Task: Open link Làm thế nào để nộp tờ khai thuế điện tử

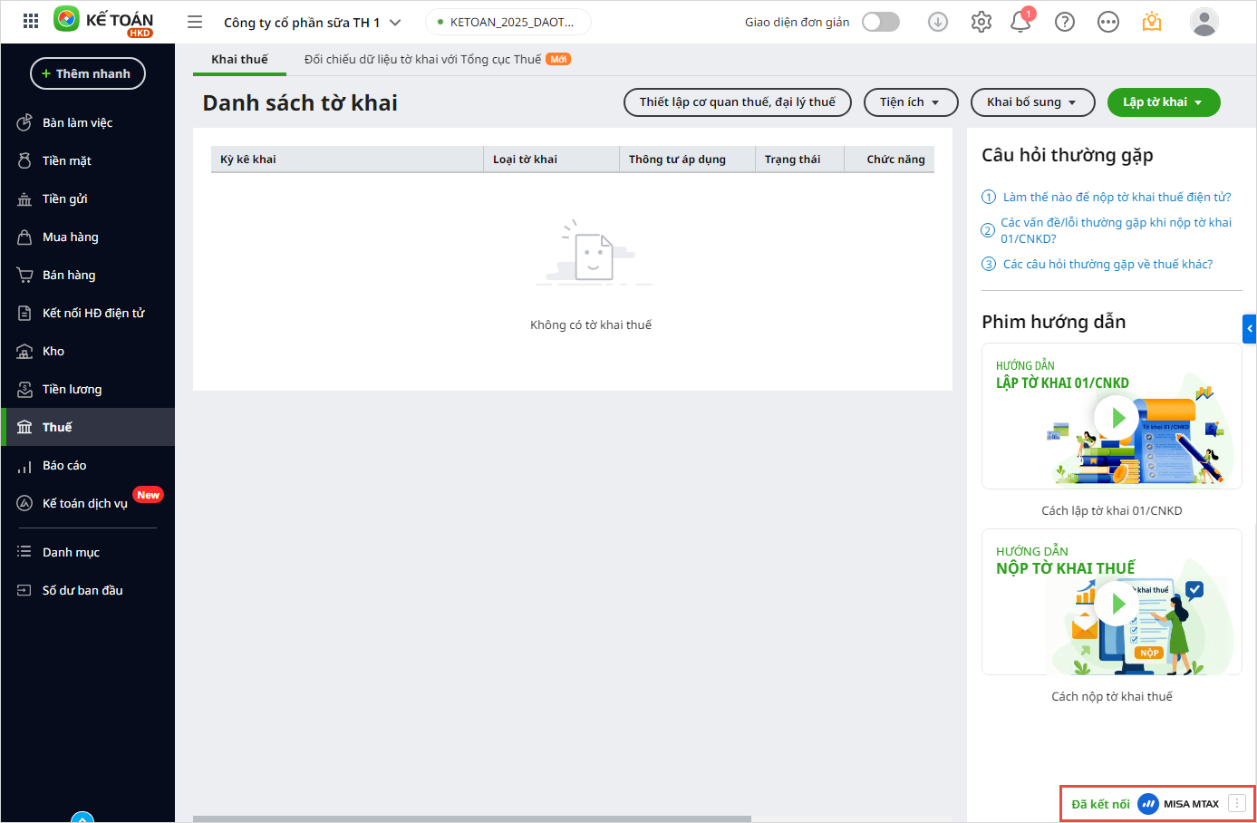Action: point(1117,197)
